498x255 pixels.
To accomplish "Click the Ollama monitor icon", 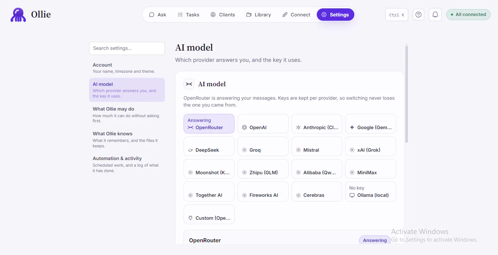I will point(352,195).
